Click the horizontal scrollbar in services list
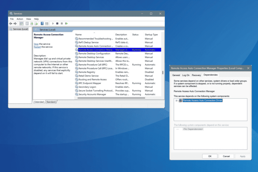 [x=111, y=98]
